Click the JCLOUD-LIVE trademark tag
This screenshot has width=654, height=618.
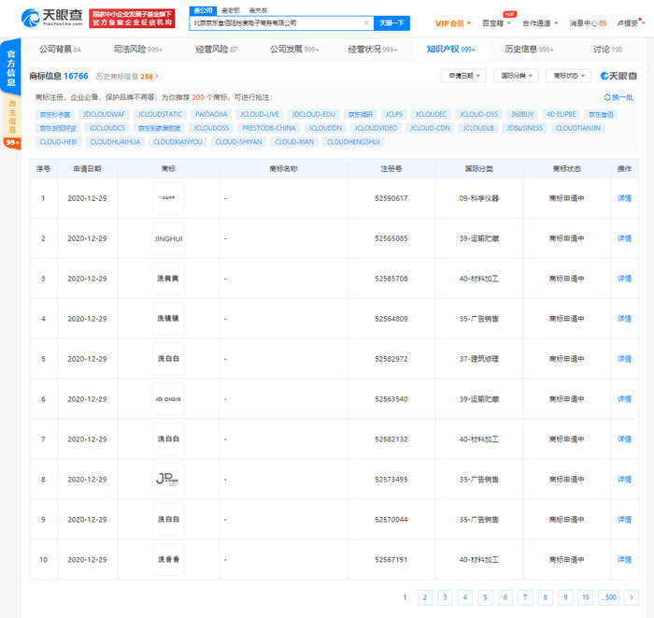(260, 114)
